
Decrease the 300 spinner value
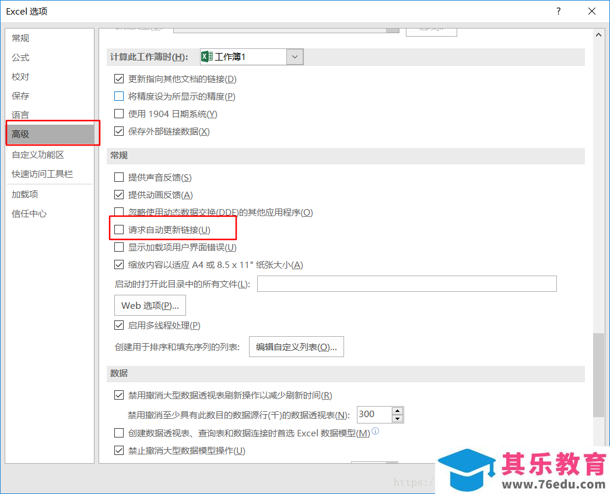[x=397, y=419]
